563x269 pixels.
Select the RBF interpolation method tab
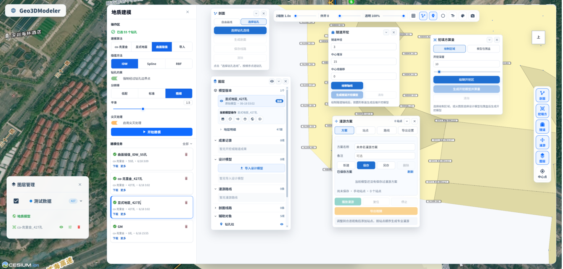tap(178, 64)
